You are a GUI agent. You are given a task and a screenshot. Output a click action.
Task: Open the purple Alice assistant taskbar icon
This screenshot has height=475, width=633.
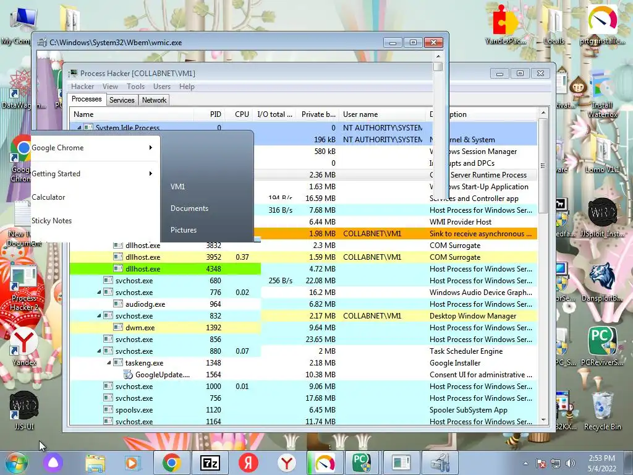point(53,463)
